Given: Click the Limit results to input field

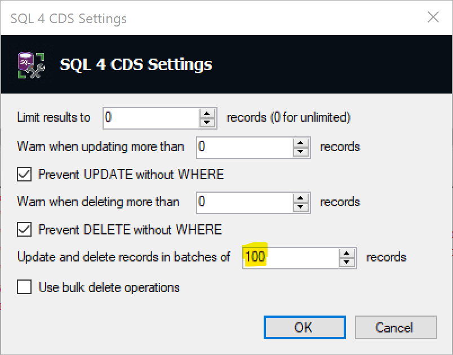Looking at the screenshot, I should (151, 118).
